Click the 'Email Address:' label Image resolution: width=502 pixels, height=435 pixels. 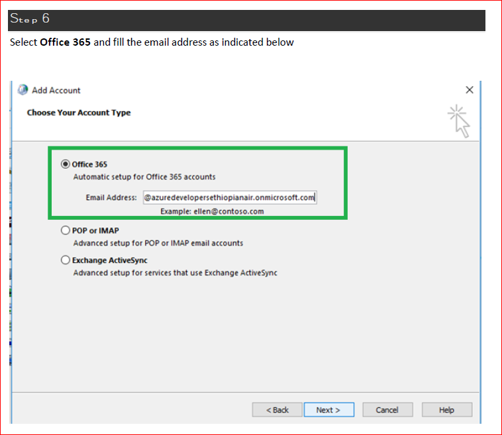pos(111,197)
